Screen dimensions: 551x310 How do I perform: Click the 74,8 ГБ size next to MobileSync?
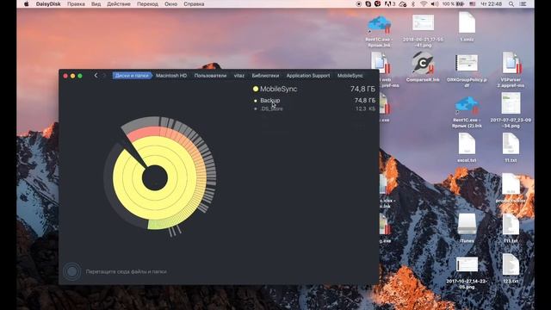coord(362,89)
